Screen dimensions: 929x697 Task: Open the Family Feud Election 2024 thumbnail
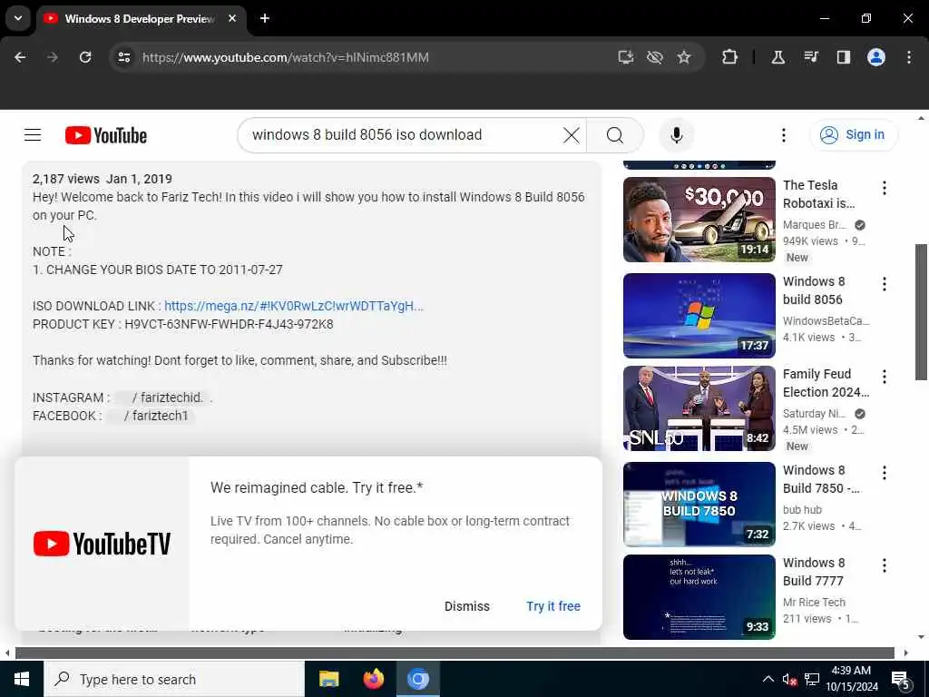[699, 408]
